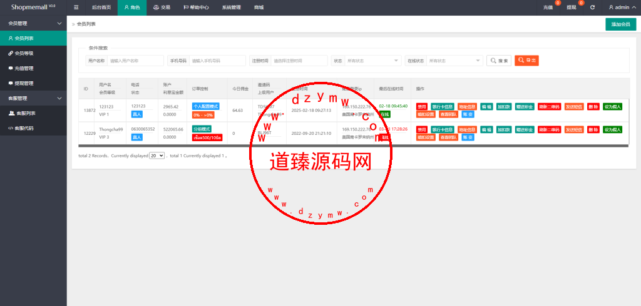This screenshot has height=306, width=641.
Task: Open 提现管理 in the sidebar
Action: (33, 83)
